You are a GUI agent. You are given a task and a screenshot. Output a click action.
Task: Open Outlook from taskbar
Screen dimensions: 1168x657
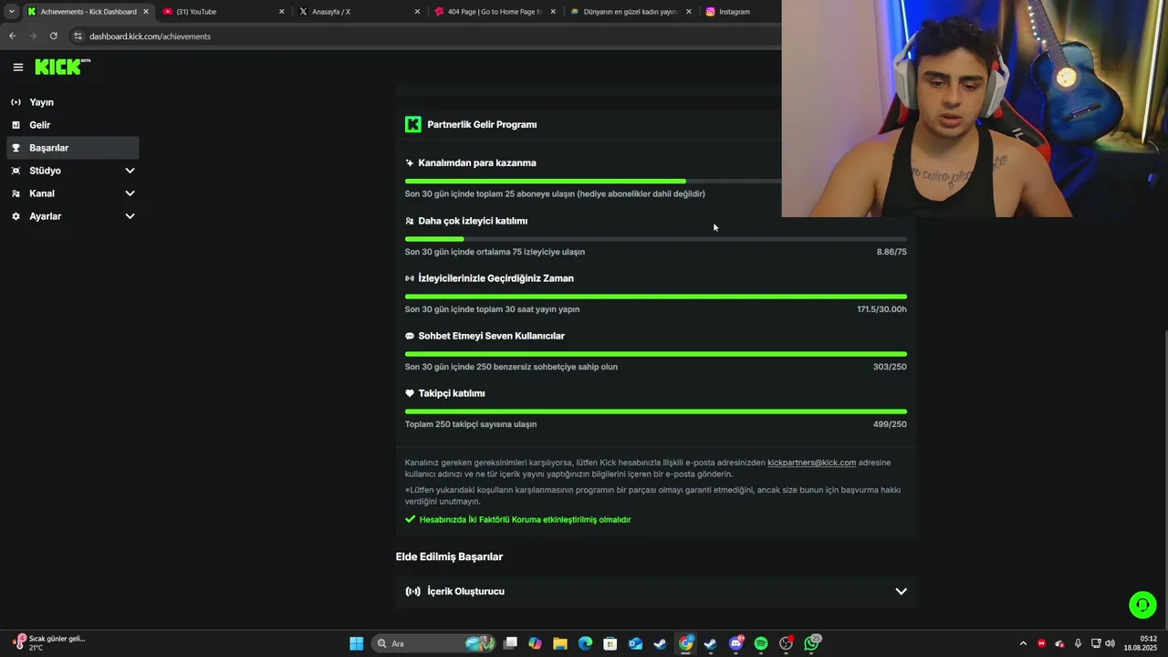pos(635,643)
